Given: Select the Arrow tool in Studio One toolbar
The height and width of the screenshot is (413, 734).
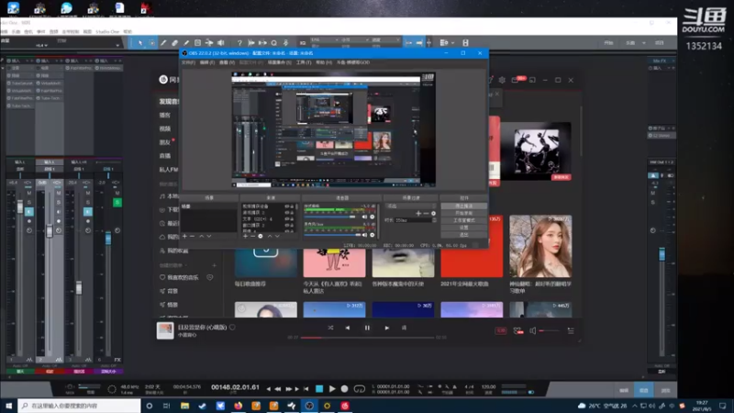Looking at the screenshot, I should pos(140,42).
